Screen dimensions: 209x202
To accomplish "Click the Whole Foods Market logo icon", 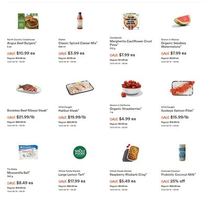I will coord(80,152).
